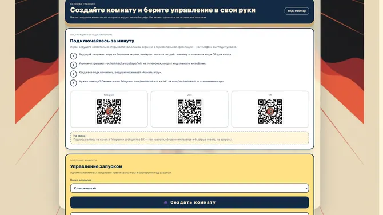The height and width of the screenshot is (215, 383).
Task: Click the step 2 number circle
Action: 74,65
